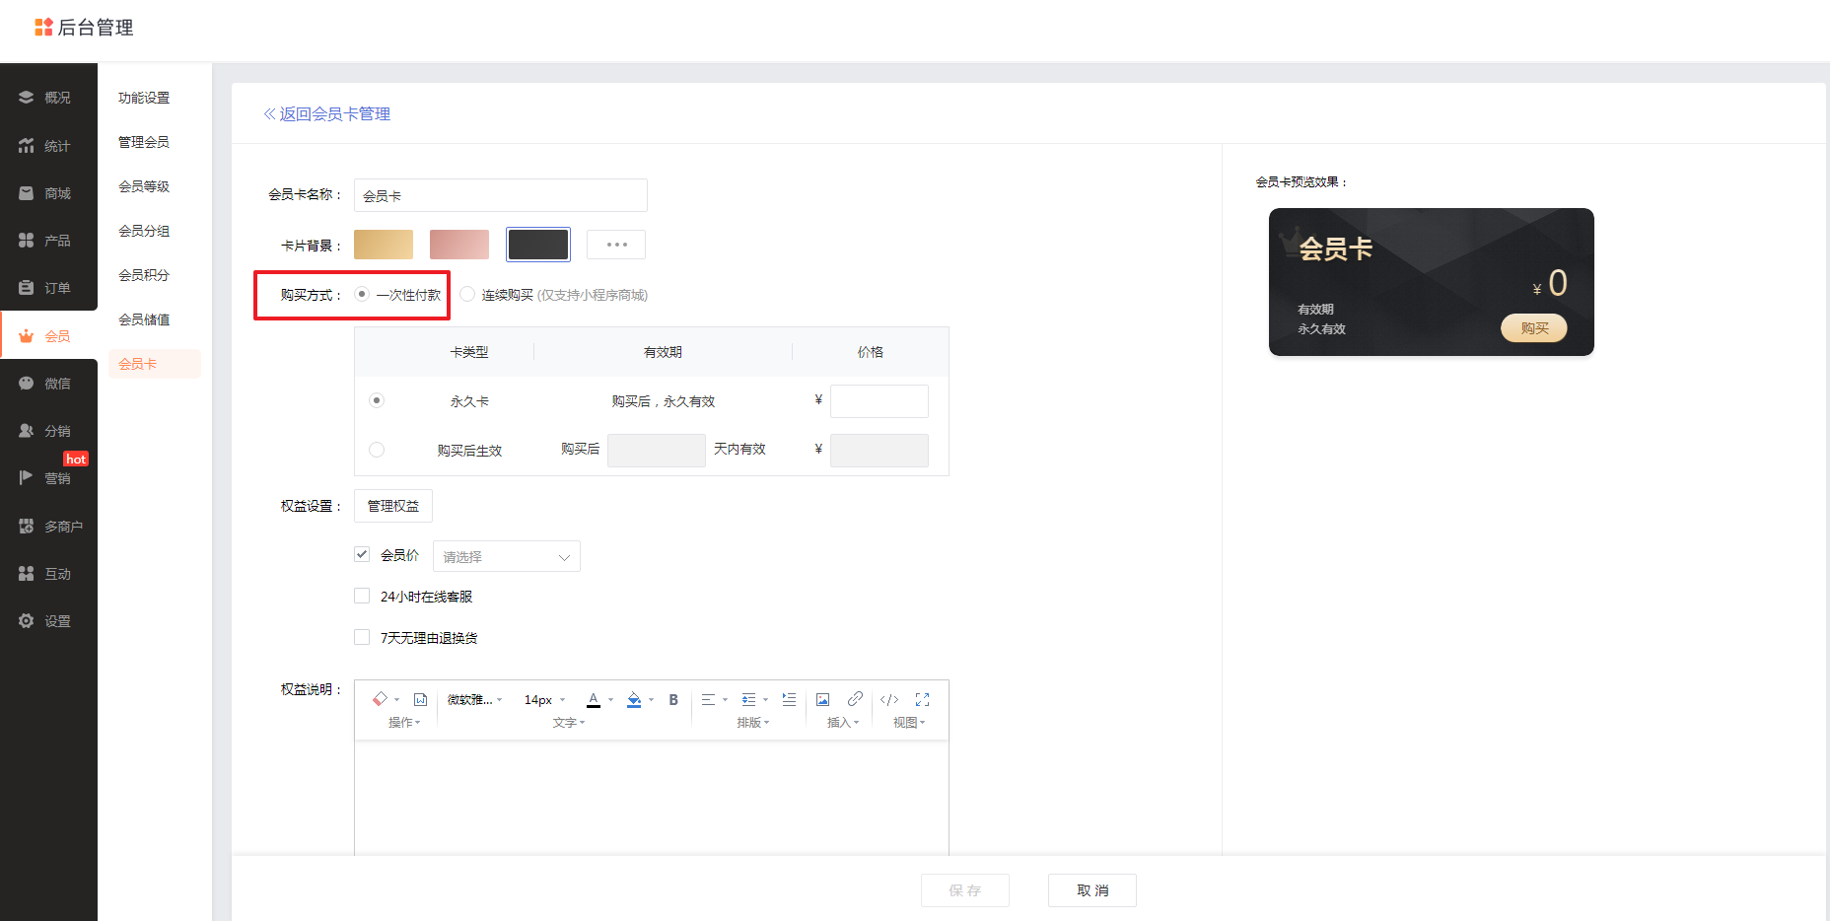The height and width of the screenshot is (921, 1830).
Task: Open the 商城 mall sidebar icon
Action: pos(27,193)
